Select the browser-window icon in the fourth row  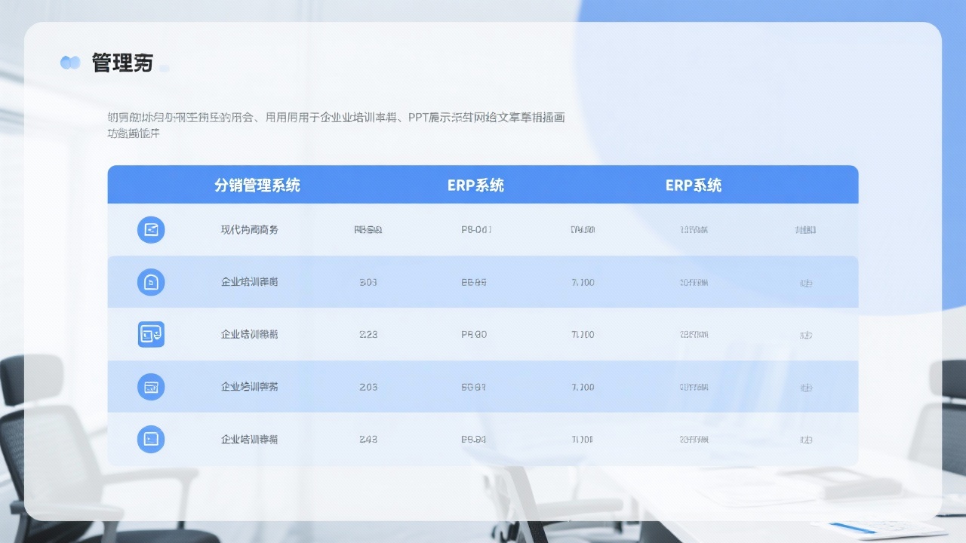pos(151,387)
